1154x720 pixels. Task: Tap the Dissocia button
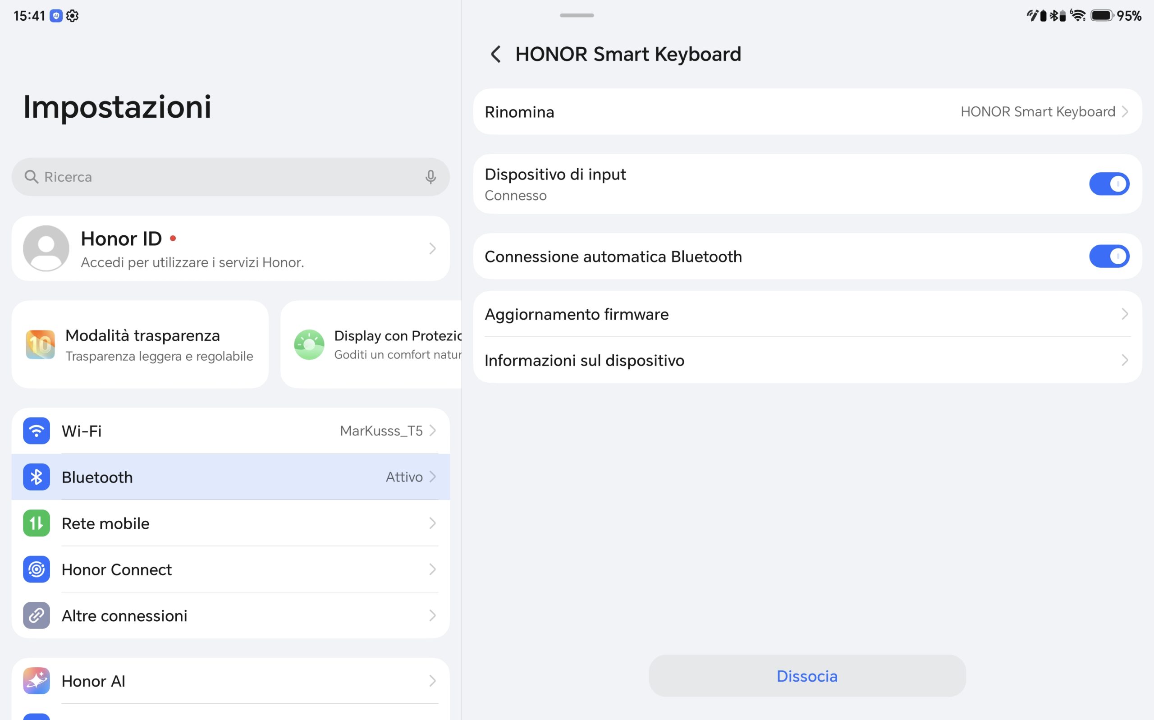pos(807,676)
